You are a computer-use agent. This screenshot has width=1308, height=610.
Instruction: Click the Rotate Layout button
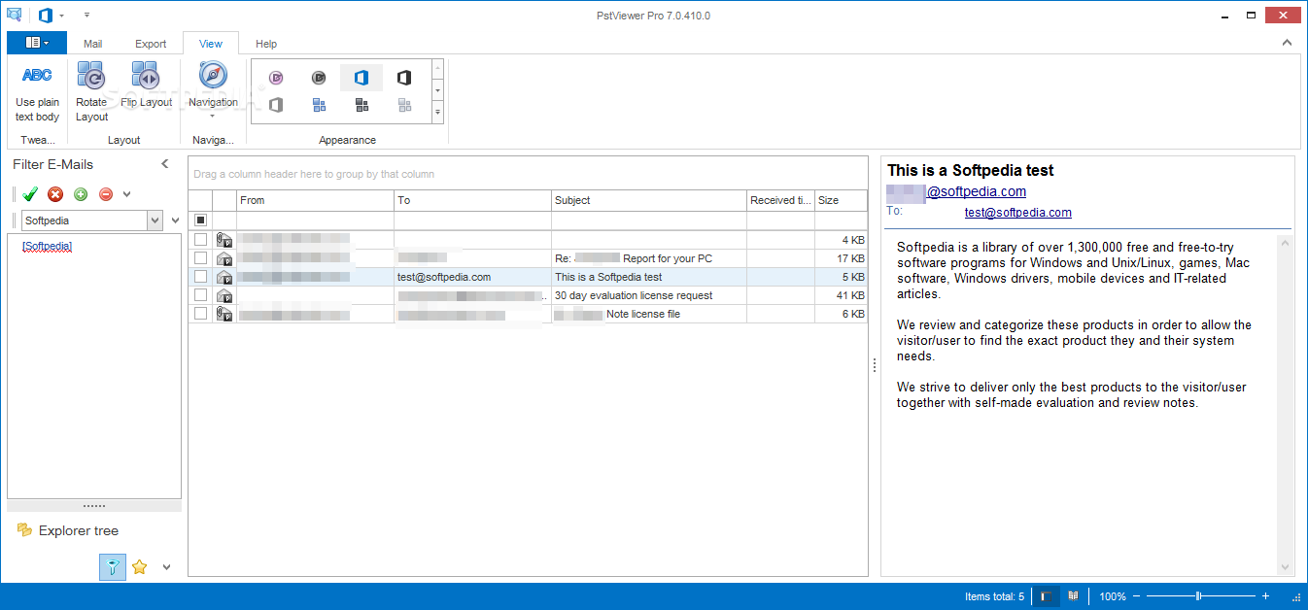91,92
